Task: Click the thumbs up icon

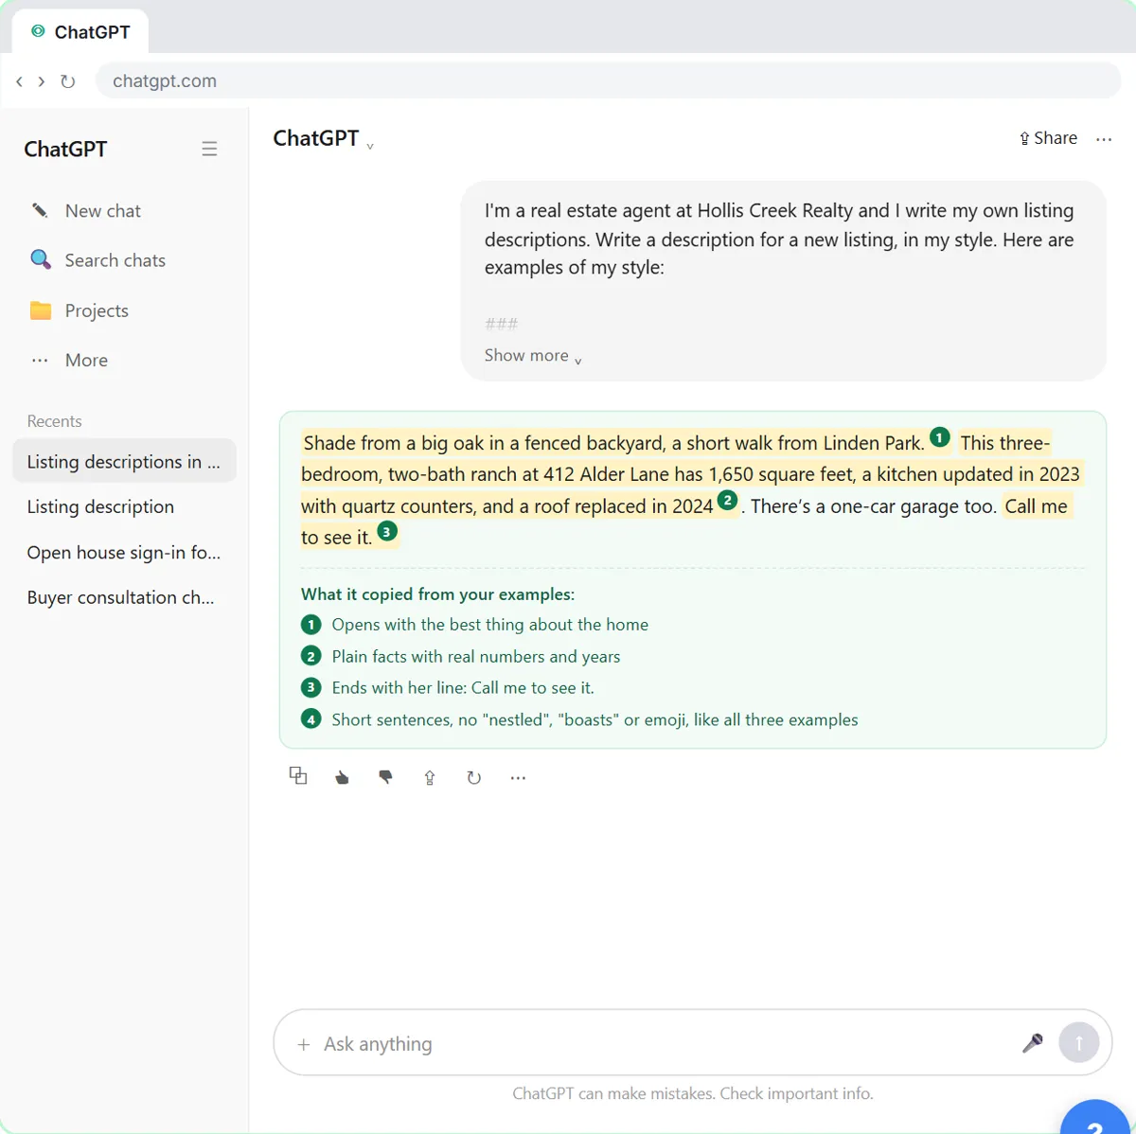Action: tap(342, 777)
